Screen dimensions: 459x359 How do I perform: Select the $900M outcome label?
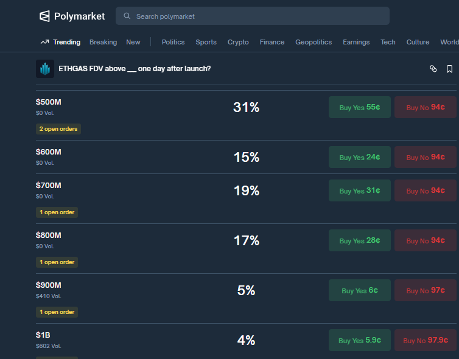tap(49, 285)
